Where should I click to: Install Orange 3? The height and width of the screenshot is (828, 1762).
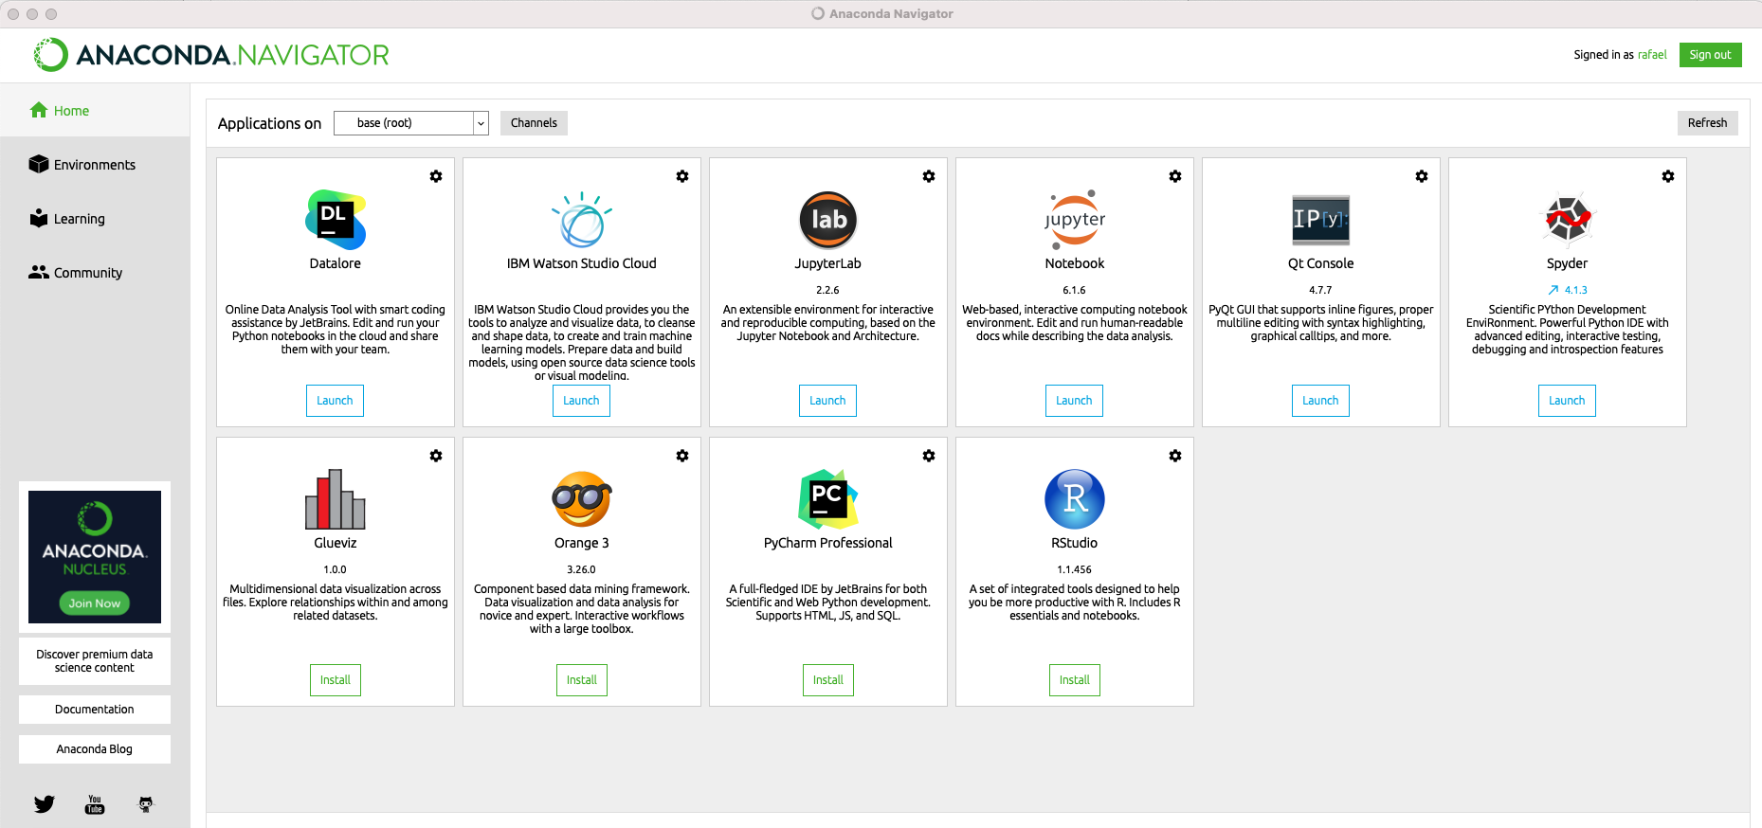click(x=582, y=680)
